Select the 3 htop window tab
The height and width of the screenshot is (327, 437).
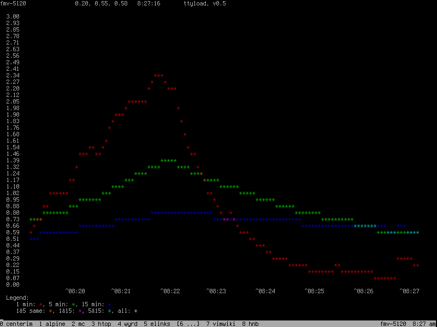[x=101, y=324]
